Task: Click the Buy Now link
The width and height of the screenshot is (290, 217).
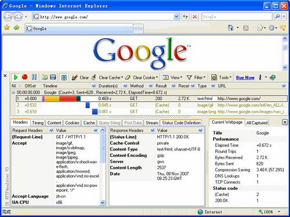Action: pos(245,78)
